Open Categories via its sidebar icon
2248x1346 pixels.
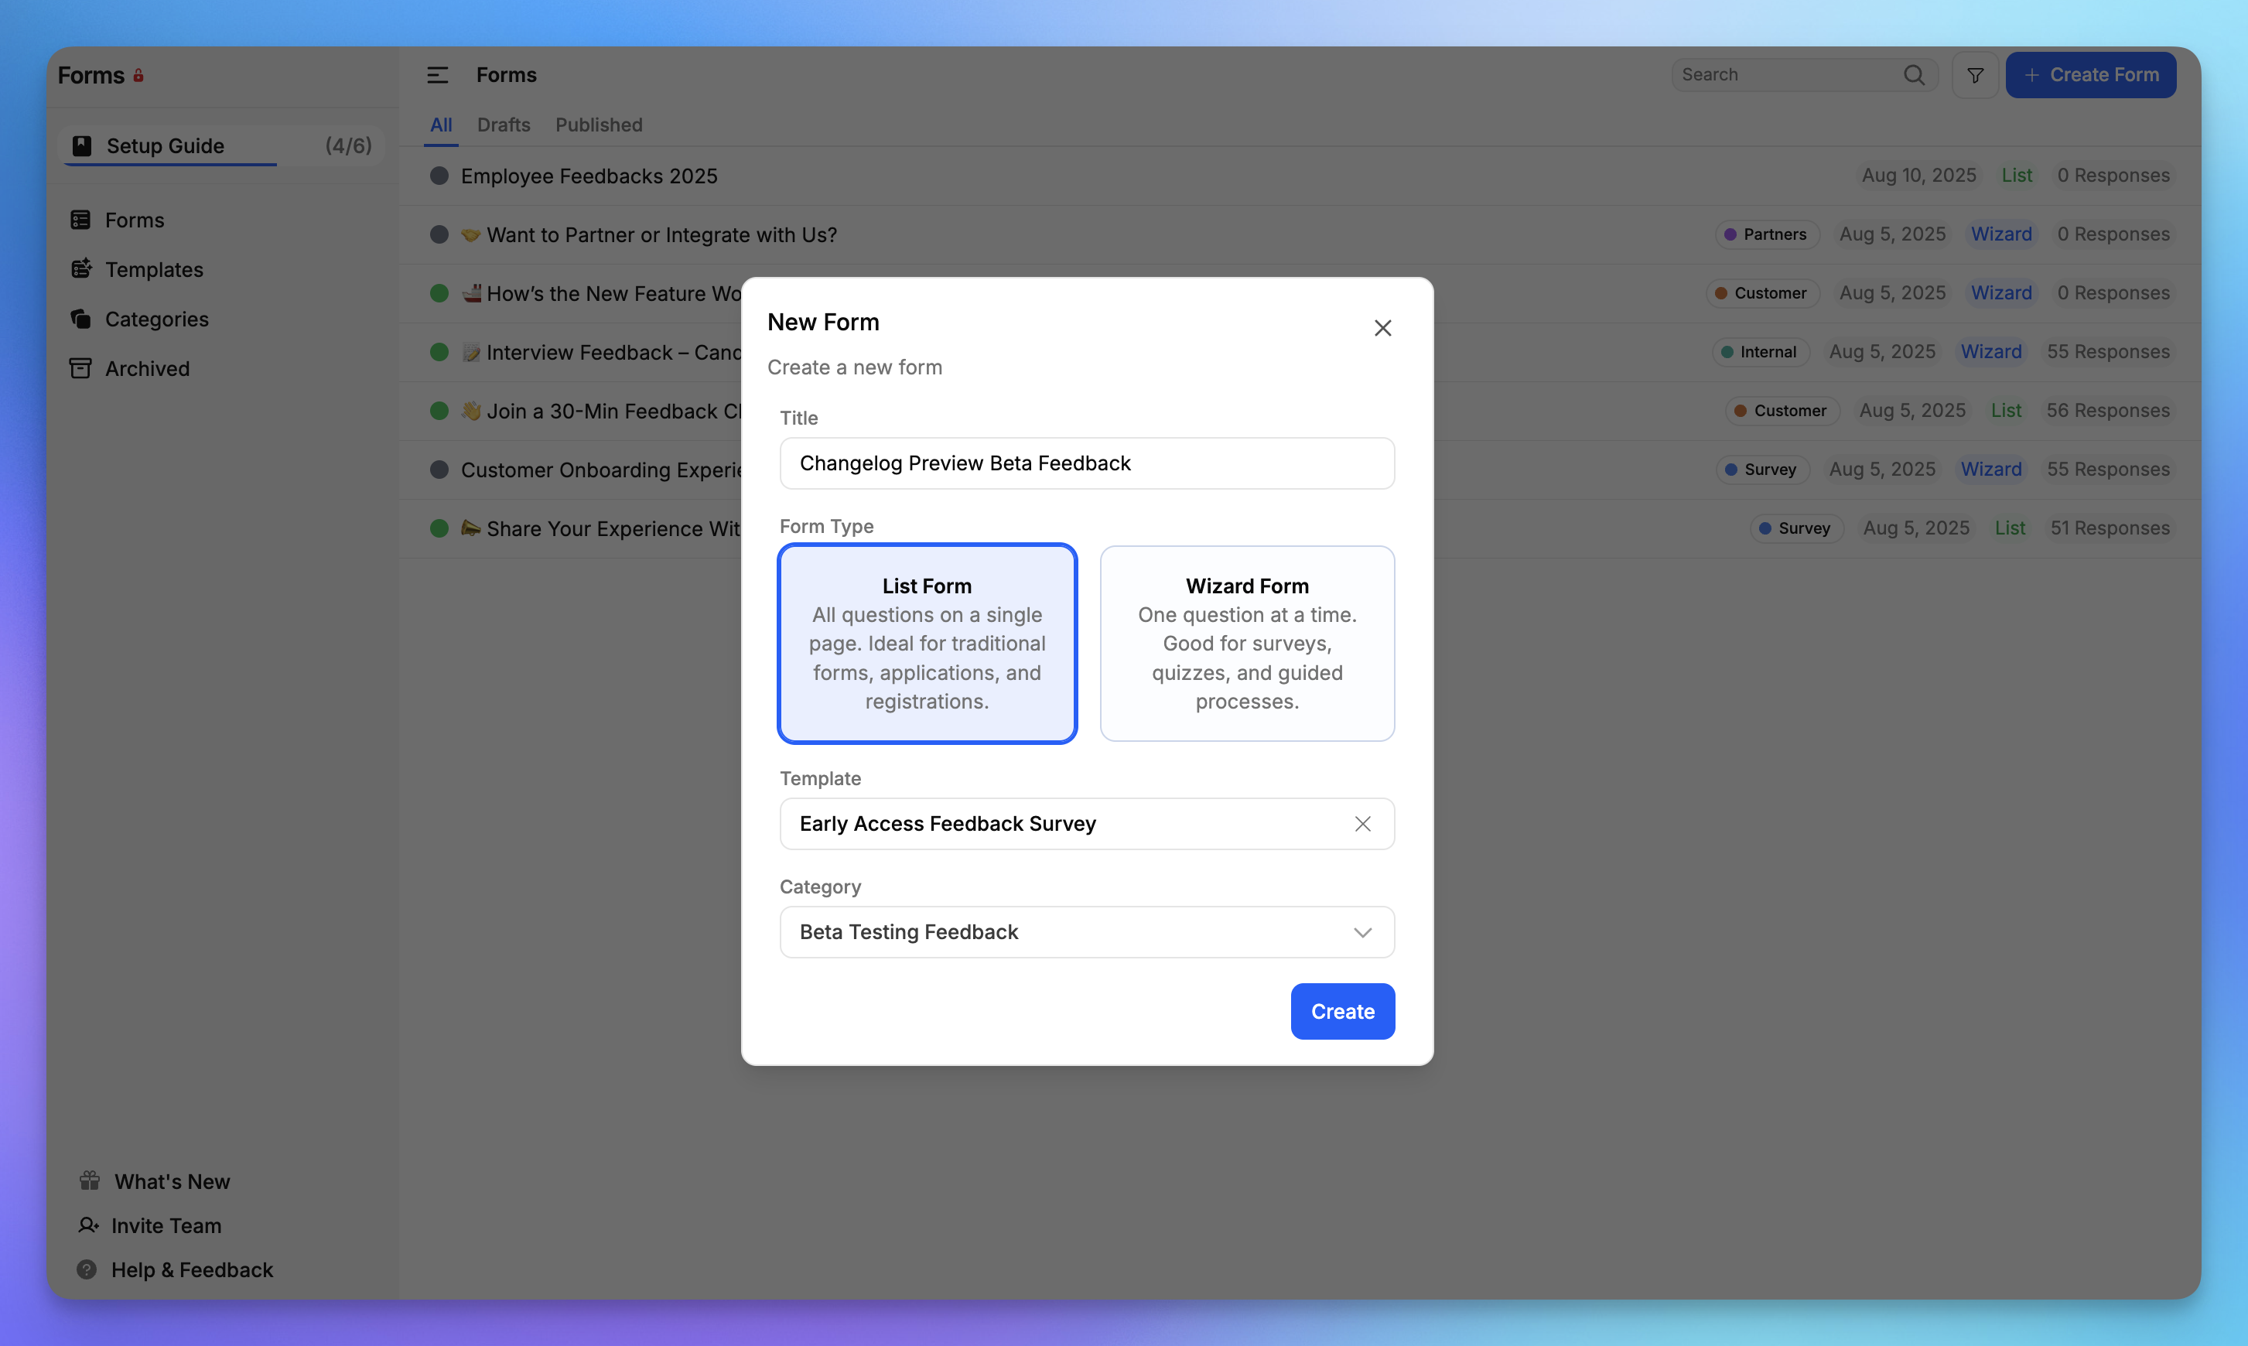point(82,319)
